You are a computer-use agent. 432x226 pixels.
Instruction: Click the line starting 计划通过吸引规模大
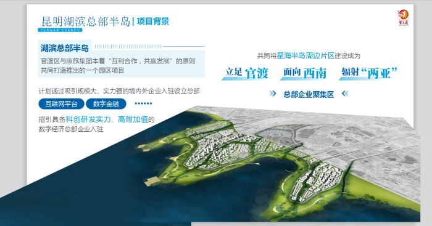pyautogui.click(x=119, y=91)
